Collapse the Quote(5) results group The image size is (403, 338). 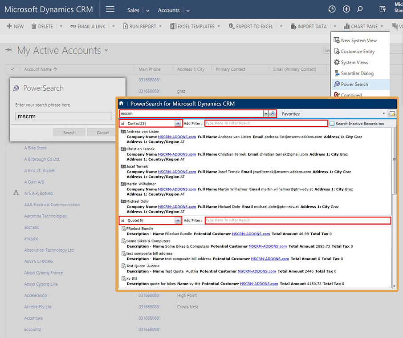(122, 221)
